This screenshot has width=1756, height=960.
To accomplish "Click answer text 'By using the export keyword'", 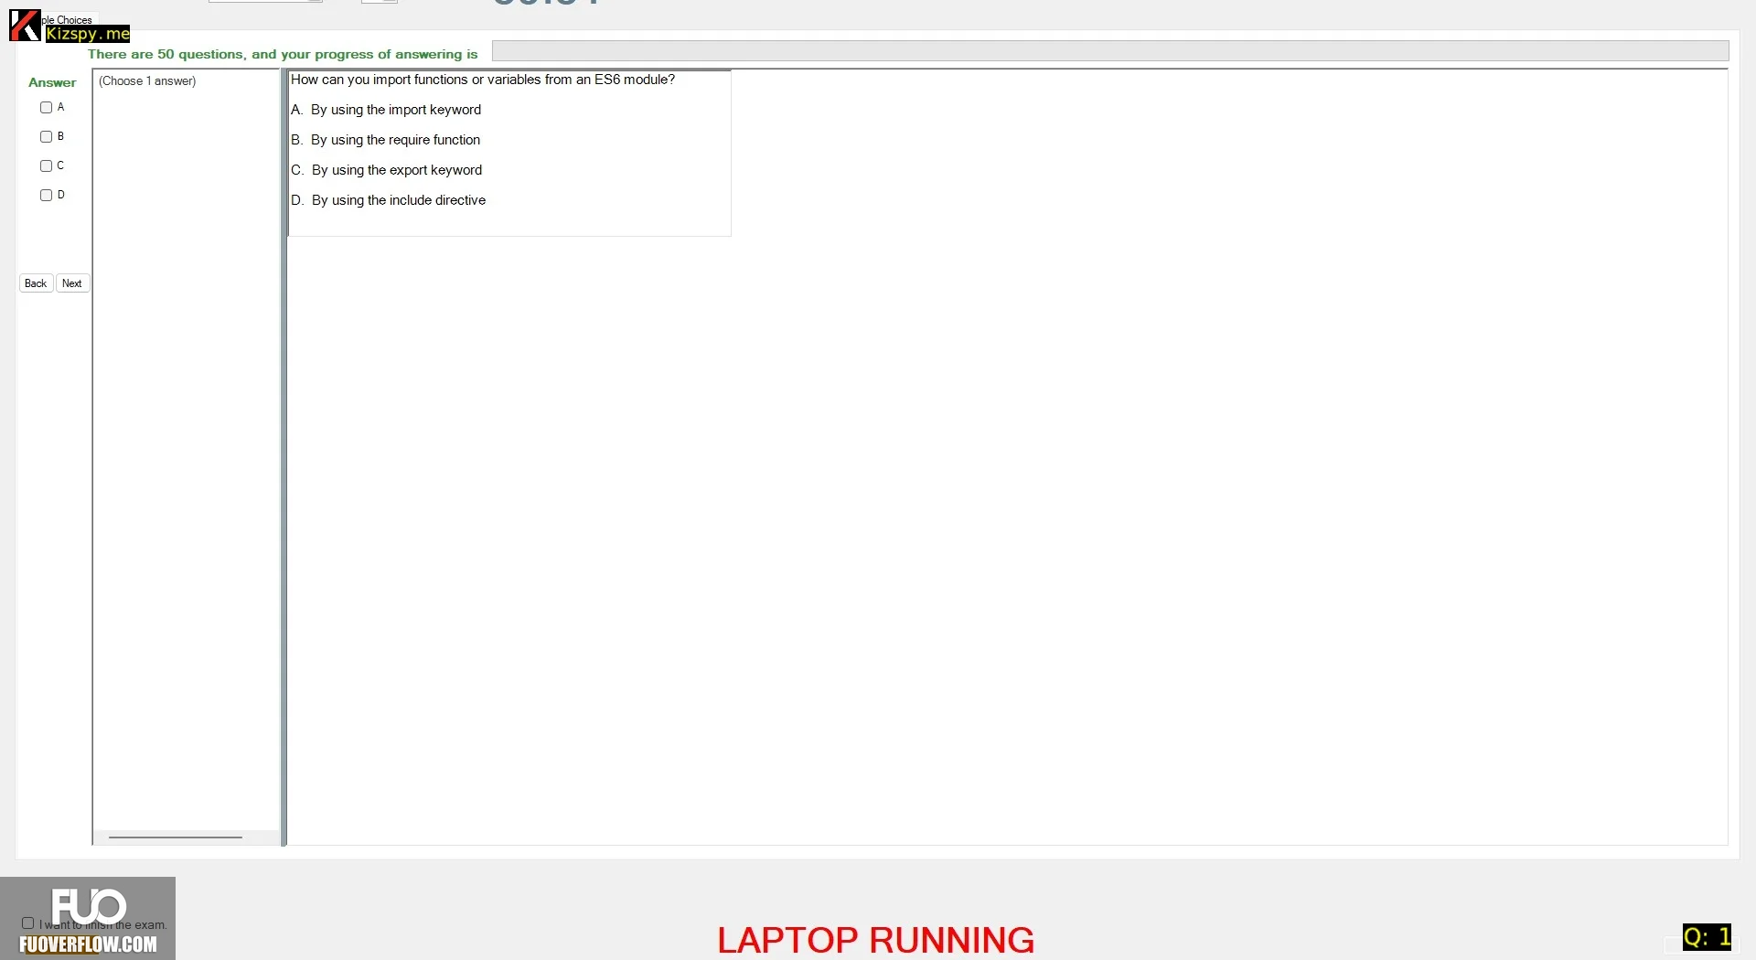I will (x=397, y=170).
